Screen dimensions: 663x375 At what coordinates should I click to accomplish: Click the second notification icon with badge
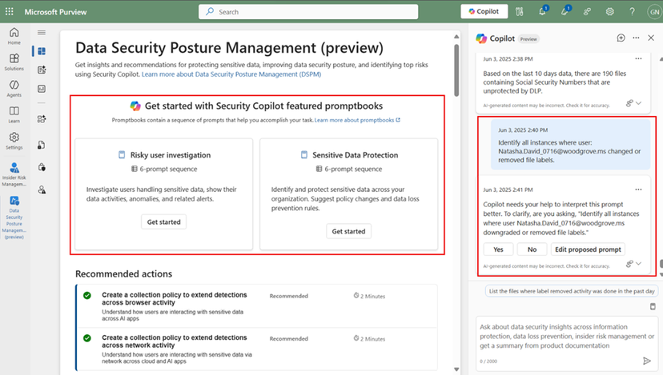tap(565, 11)
